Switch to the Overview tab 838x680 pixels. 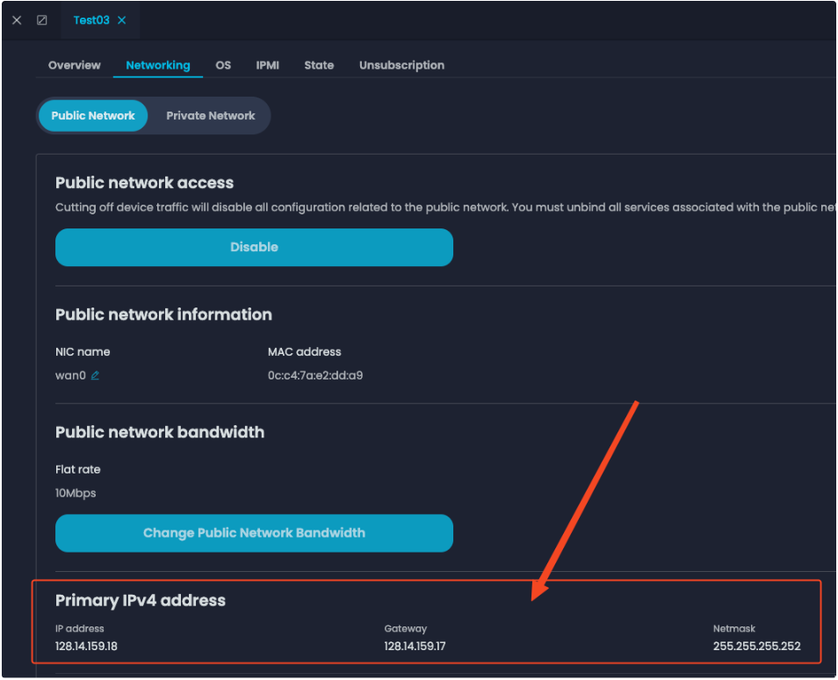(75, 65)
